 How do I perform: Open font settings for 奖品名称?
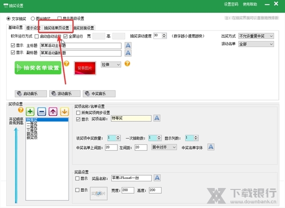pyautogui.click(x=157, y=178)
